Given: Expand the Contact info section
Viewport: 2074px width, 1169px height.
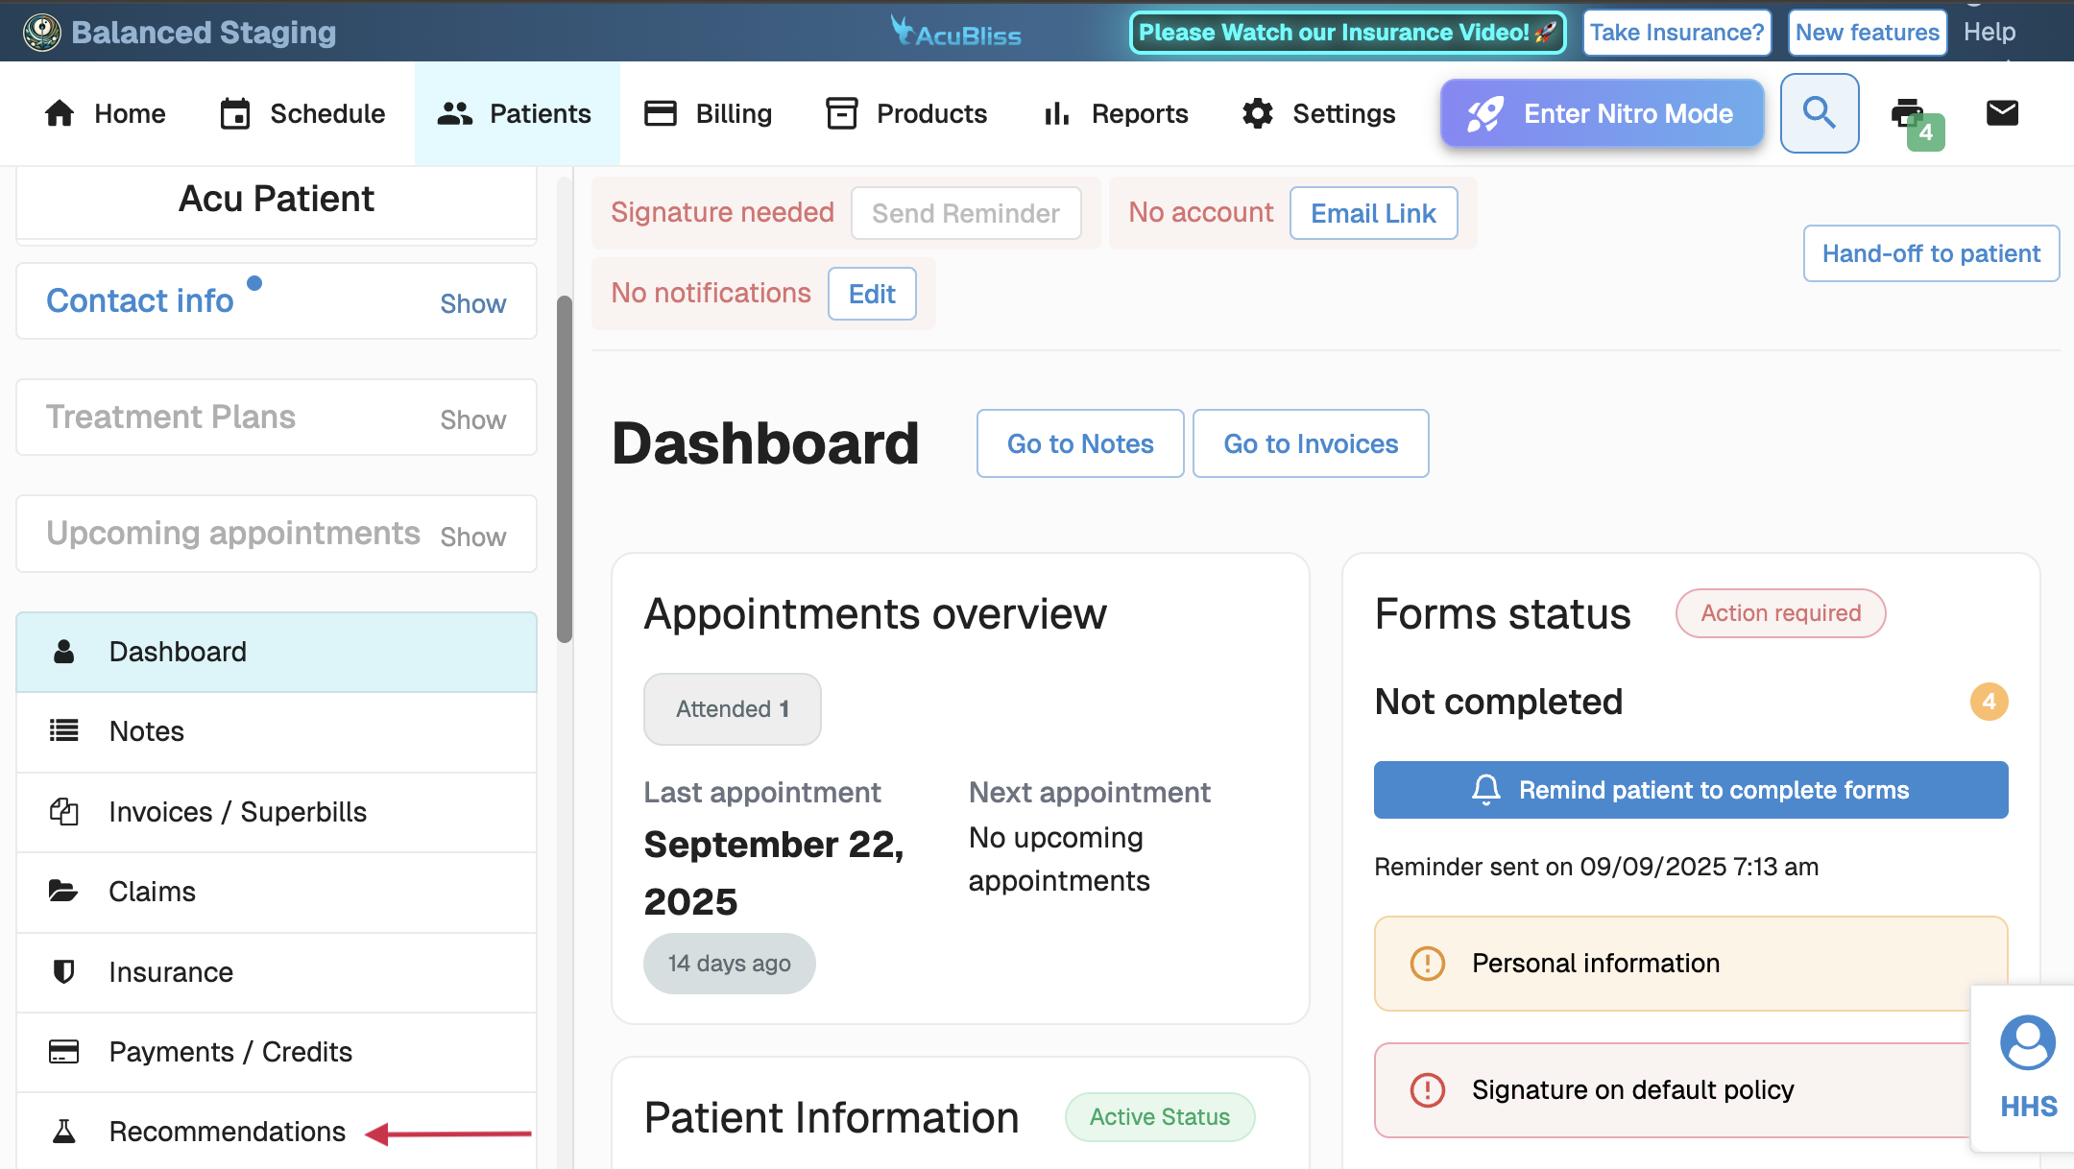Looking at the screenshot, I should pos(472,303).
